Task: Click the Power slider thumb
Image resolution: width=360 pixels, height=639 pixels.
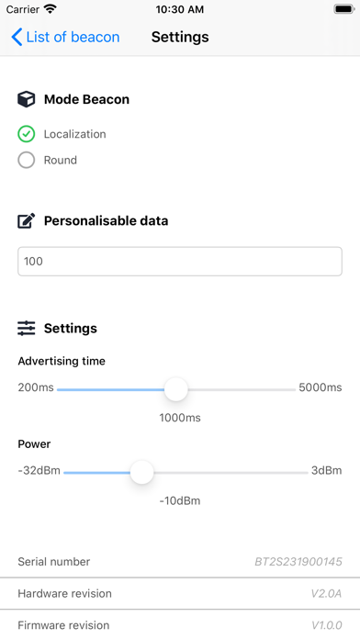Action: (x=141, y=472)
